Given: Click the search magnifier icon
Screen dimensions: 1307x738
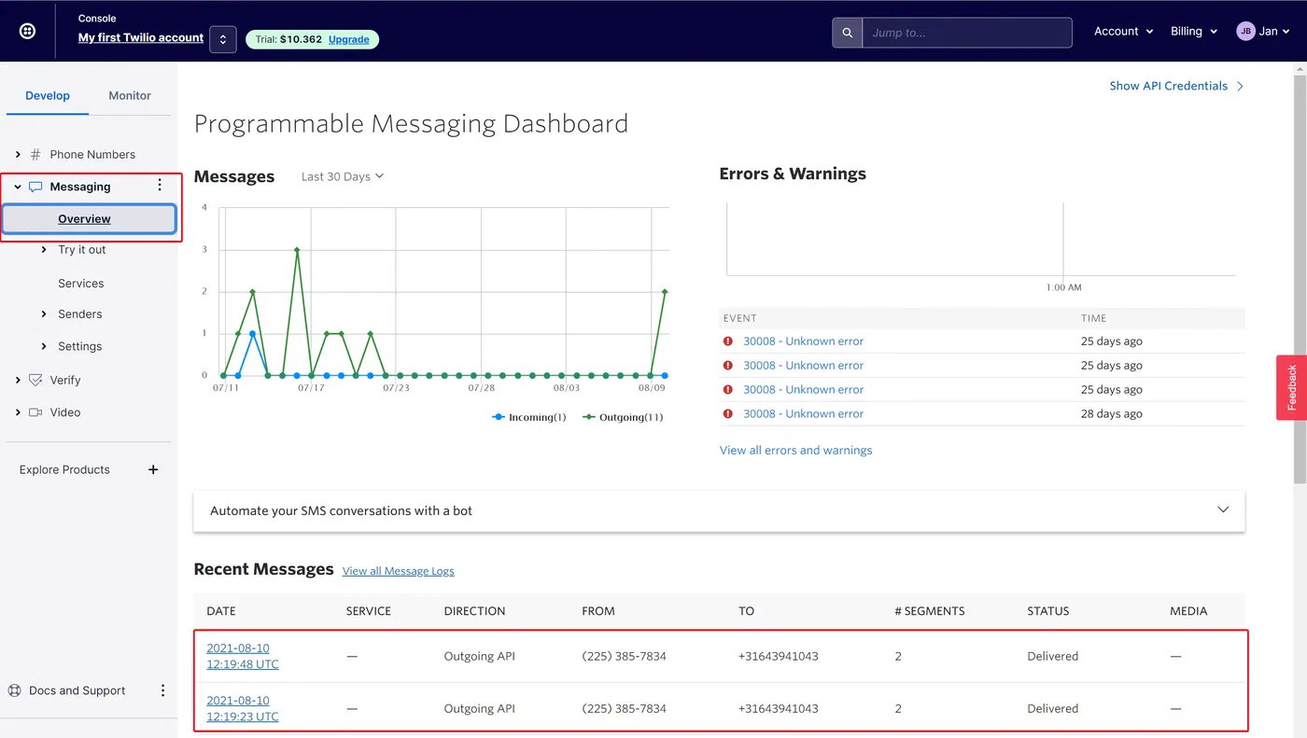Looking at the screenshot, I should (848, 33).
